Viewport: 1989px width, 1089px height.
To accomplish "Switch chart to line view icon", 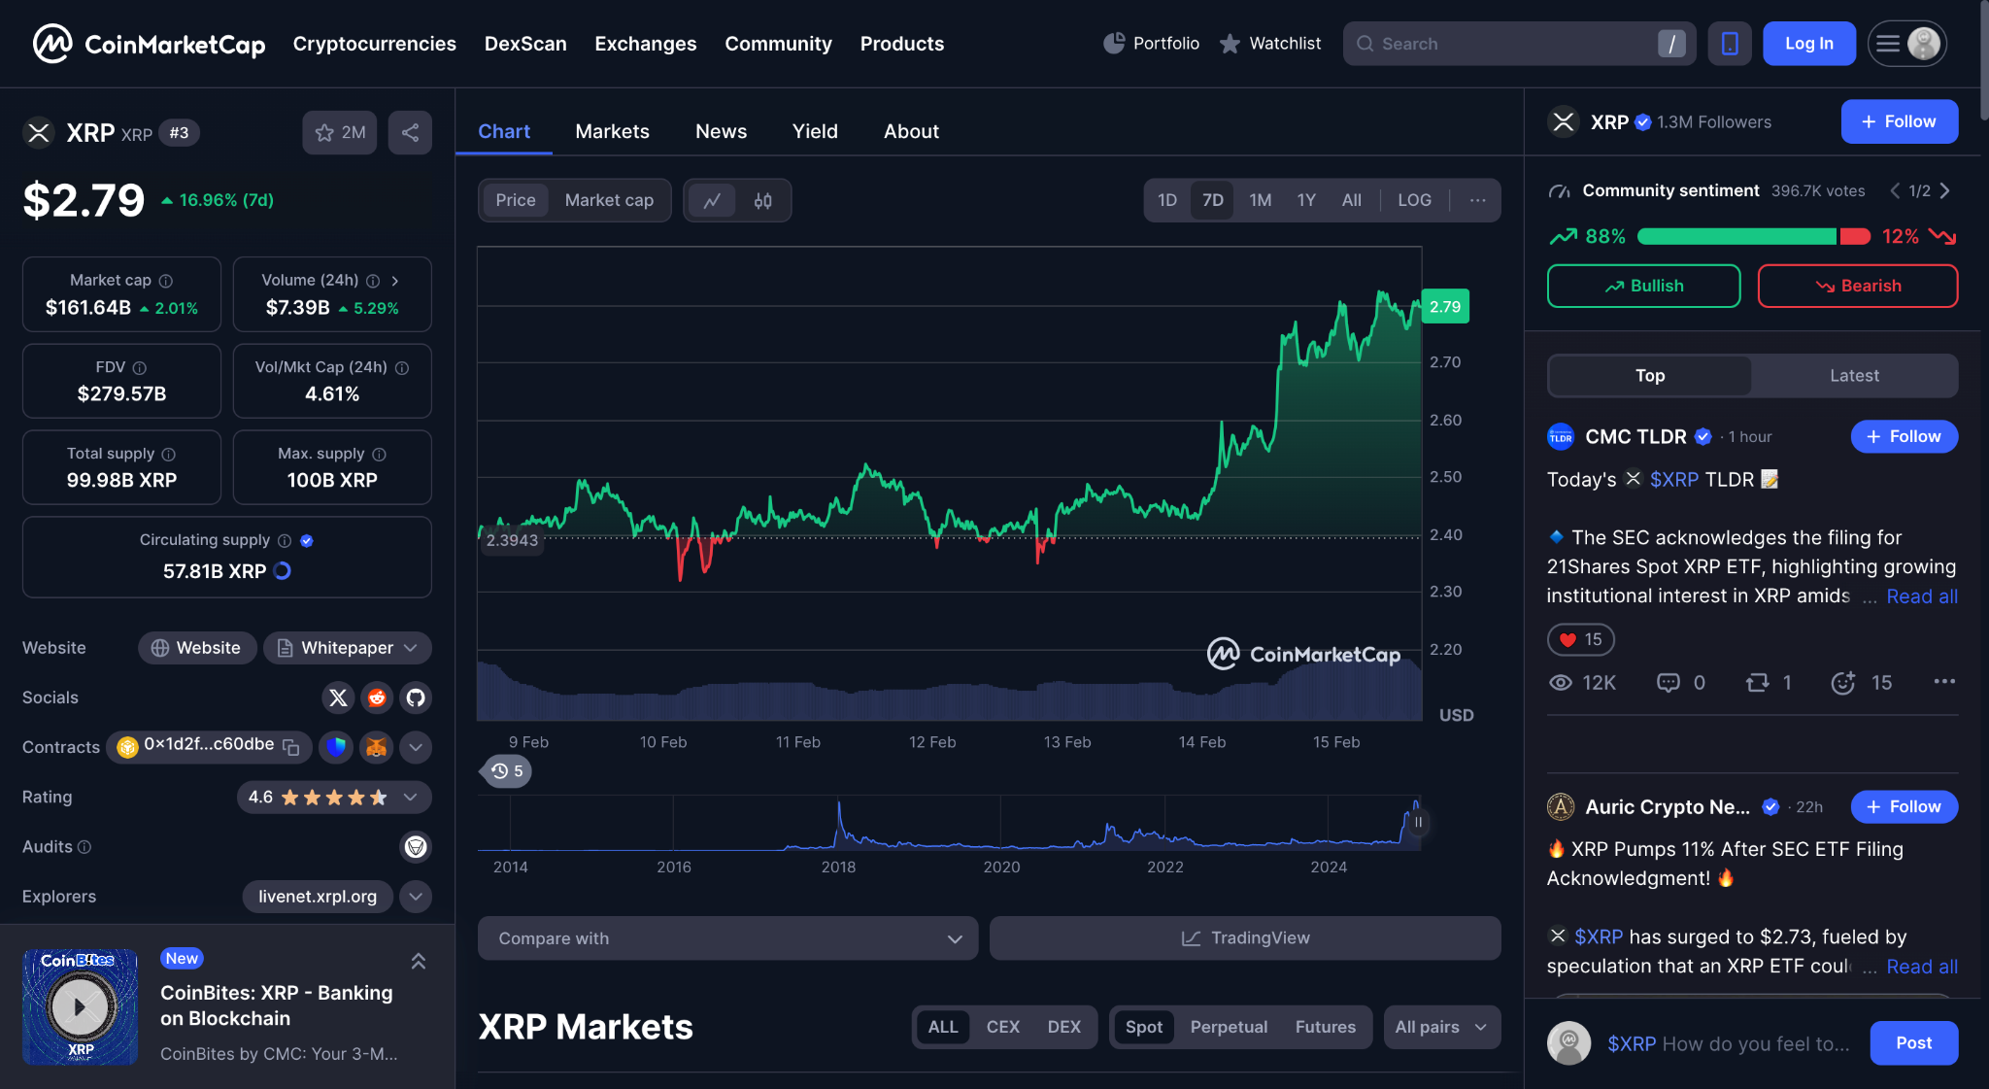I will tap(712, 201).
